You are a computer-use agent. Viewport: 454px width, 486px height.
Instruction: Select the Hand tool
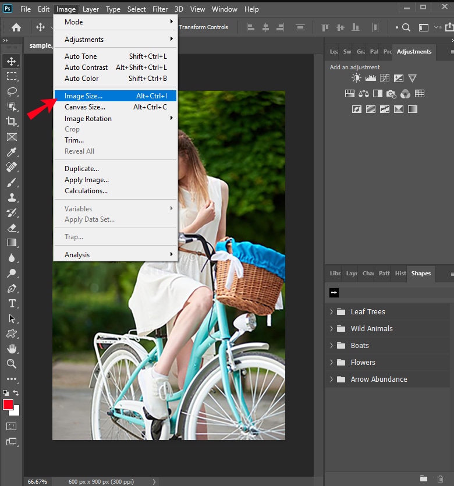12,349
